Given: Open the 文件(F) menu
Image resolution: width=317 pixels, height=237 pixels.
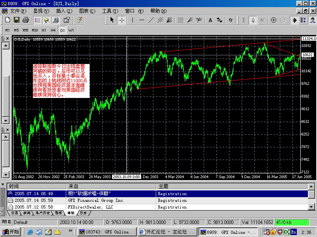Looking at the screenshot, I should click(x=18, y=11).
